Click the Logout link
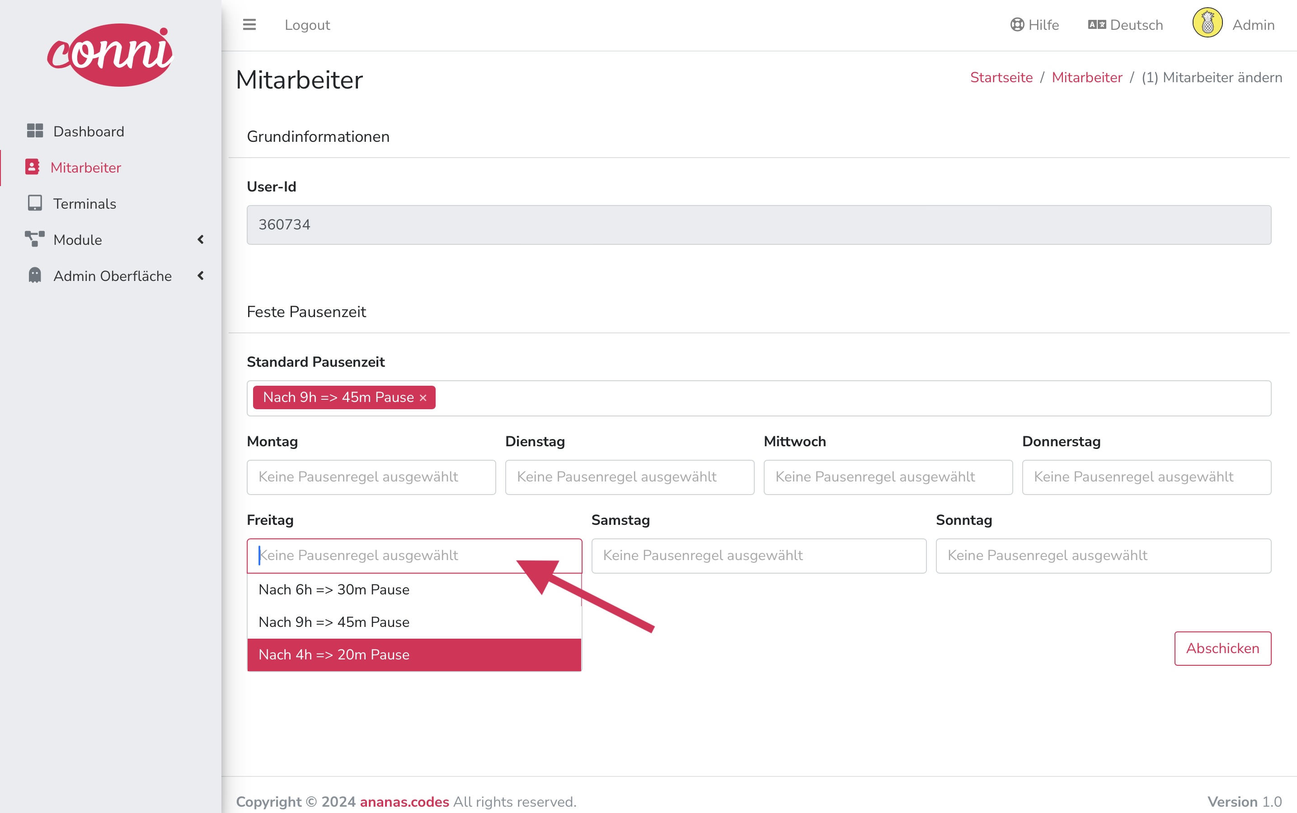Viewport: 1297px width, 813px height. click(307, 25)
